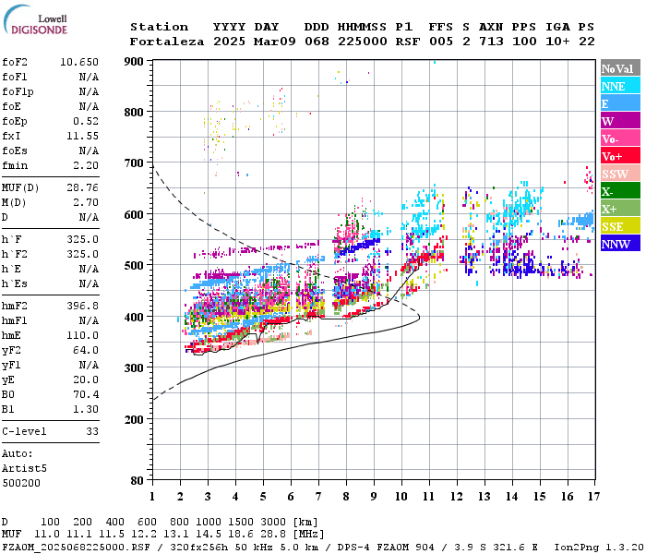Click the 10 MHz frequency axis label
646x554 pixels.
click(x=401, y=497)
